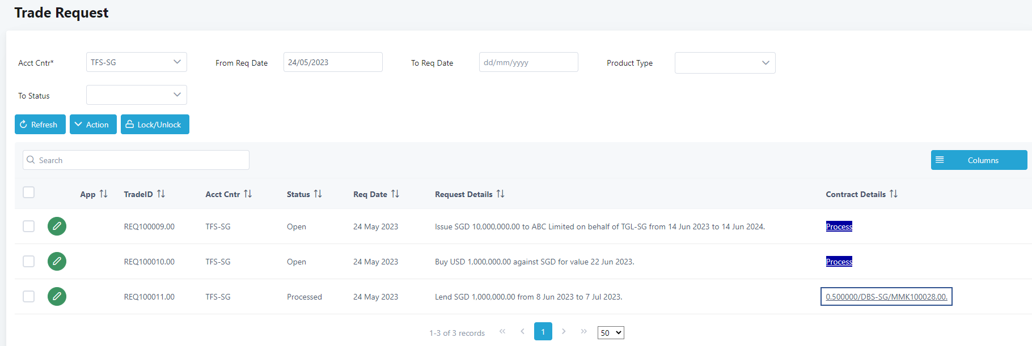Select checkbox for REQ100009.00 row
This screenshot has width=1032, height=346.
[x=29, y=227]
